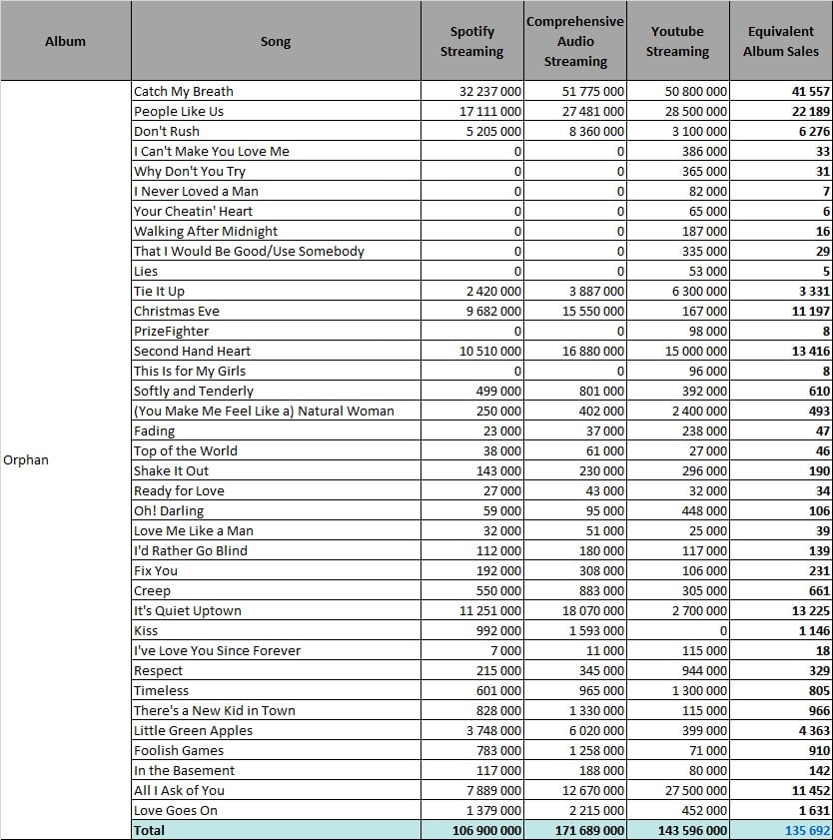
Task: Select the Oh! Darling song cell
Action: (x=276, y=511)
